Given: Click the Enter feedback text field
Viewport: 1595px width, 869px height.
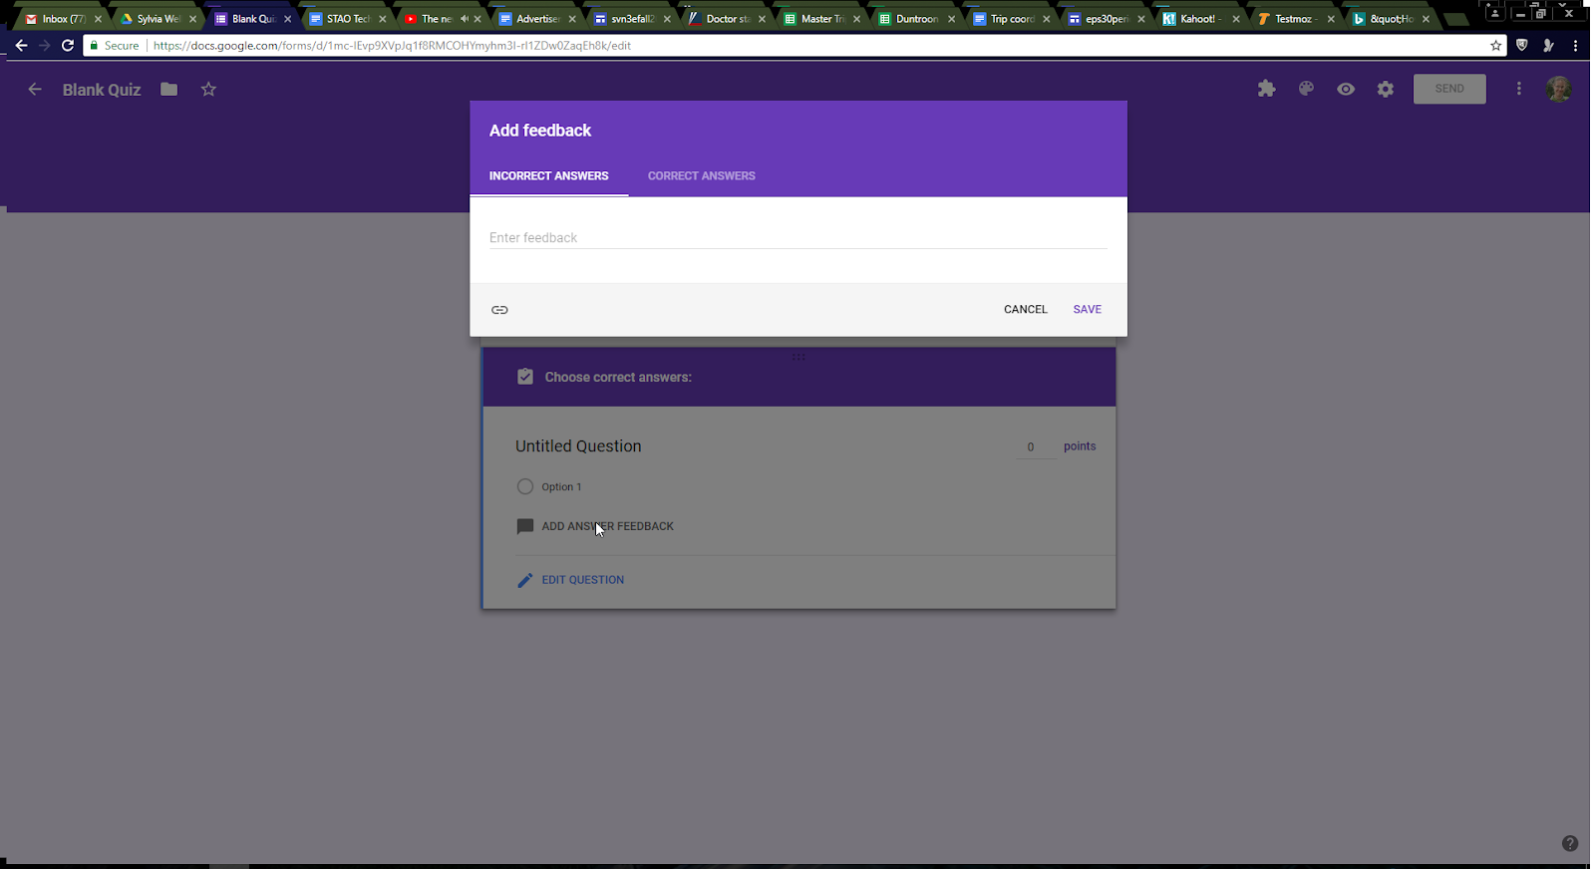Looking at the screenshot, I should coord(798,237).
